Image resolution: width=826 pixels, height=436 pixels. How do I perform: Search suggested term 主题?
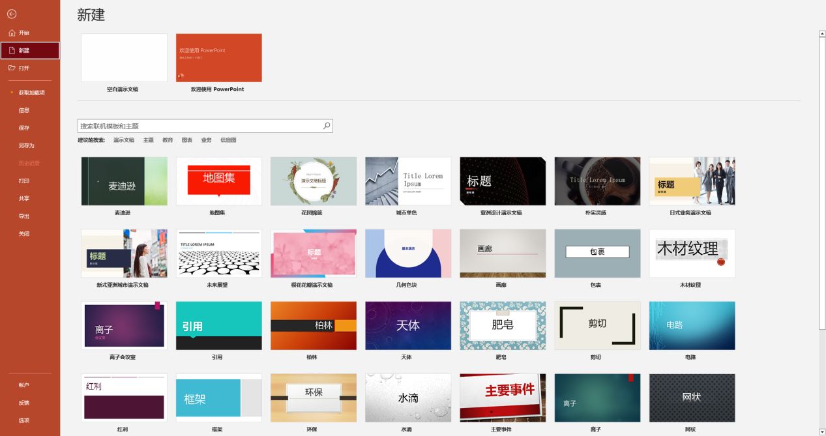pyautogui.click(x=149, y=140)
